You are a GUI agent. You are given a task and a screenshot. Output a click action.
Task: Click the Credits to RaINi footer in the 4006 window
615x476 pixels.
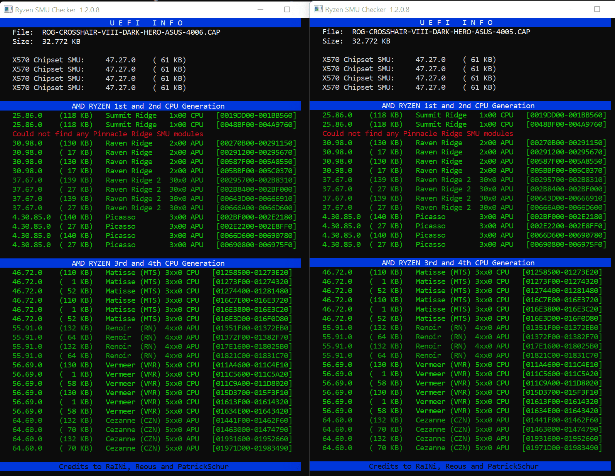click(150, 467)
